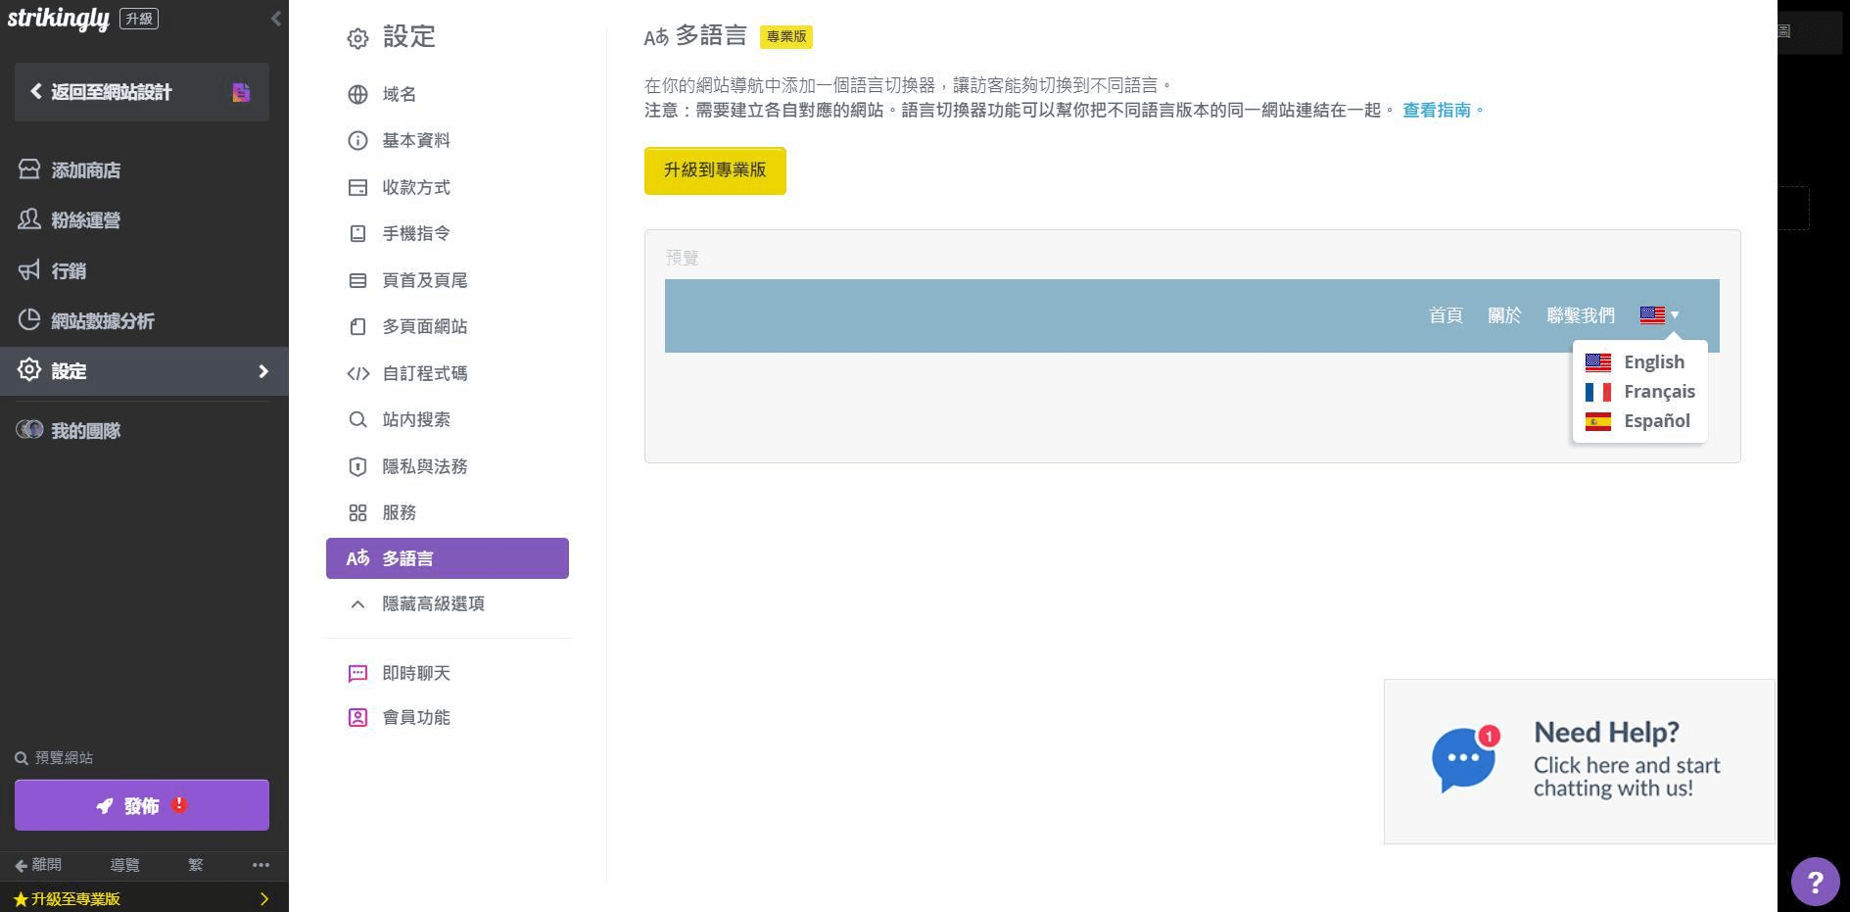Collapse the sidebar with top chevron

275,18
